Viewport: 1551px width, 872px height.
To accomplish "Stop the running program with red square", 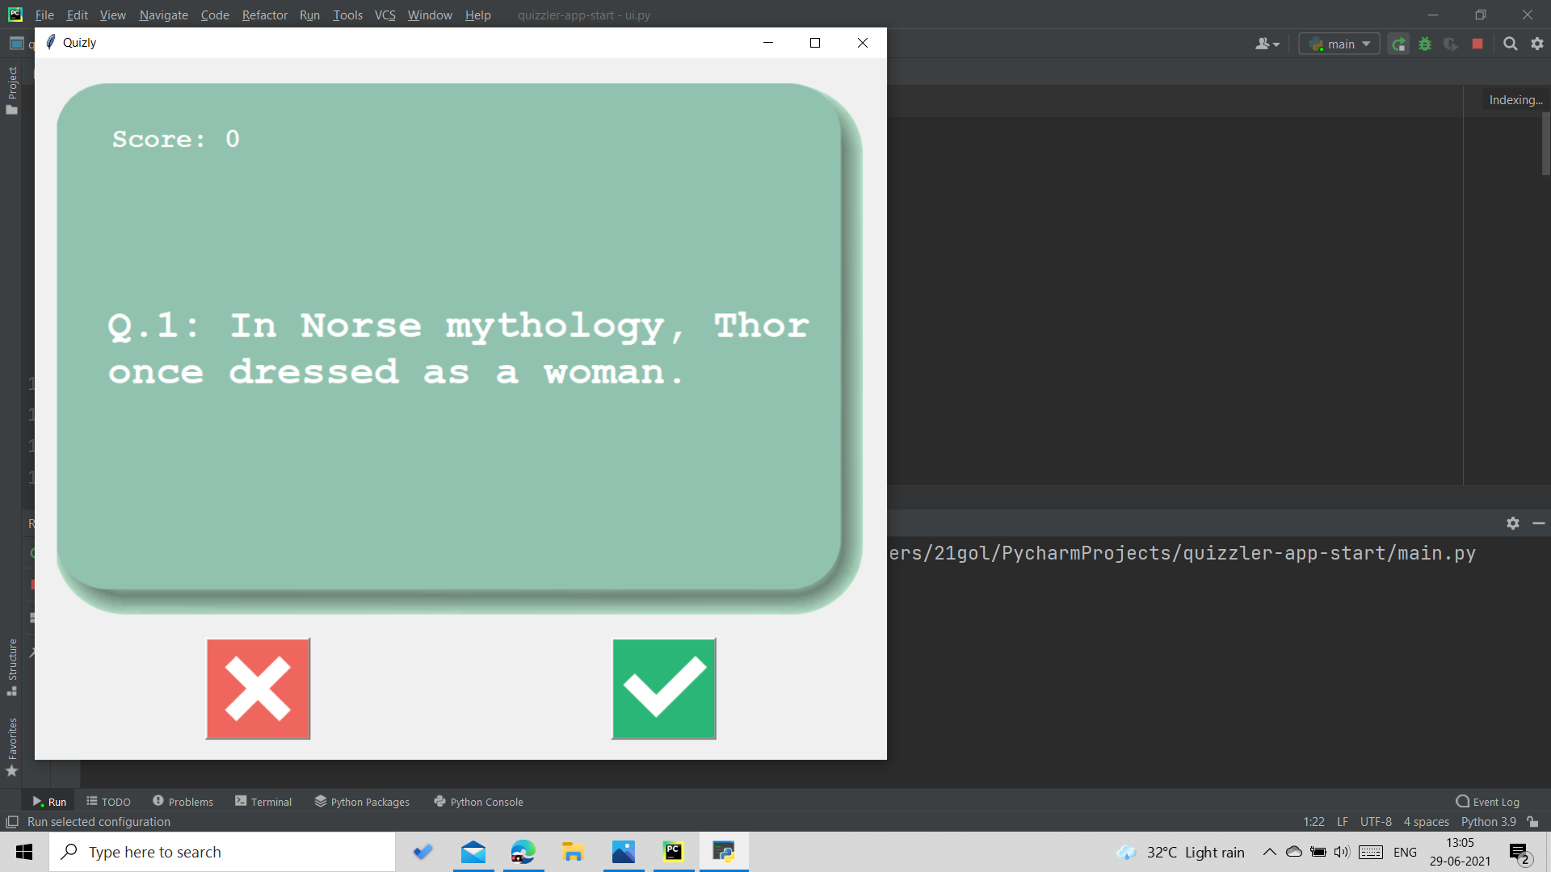I will [1477, 44].
